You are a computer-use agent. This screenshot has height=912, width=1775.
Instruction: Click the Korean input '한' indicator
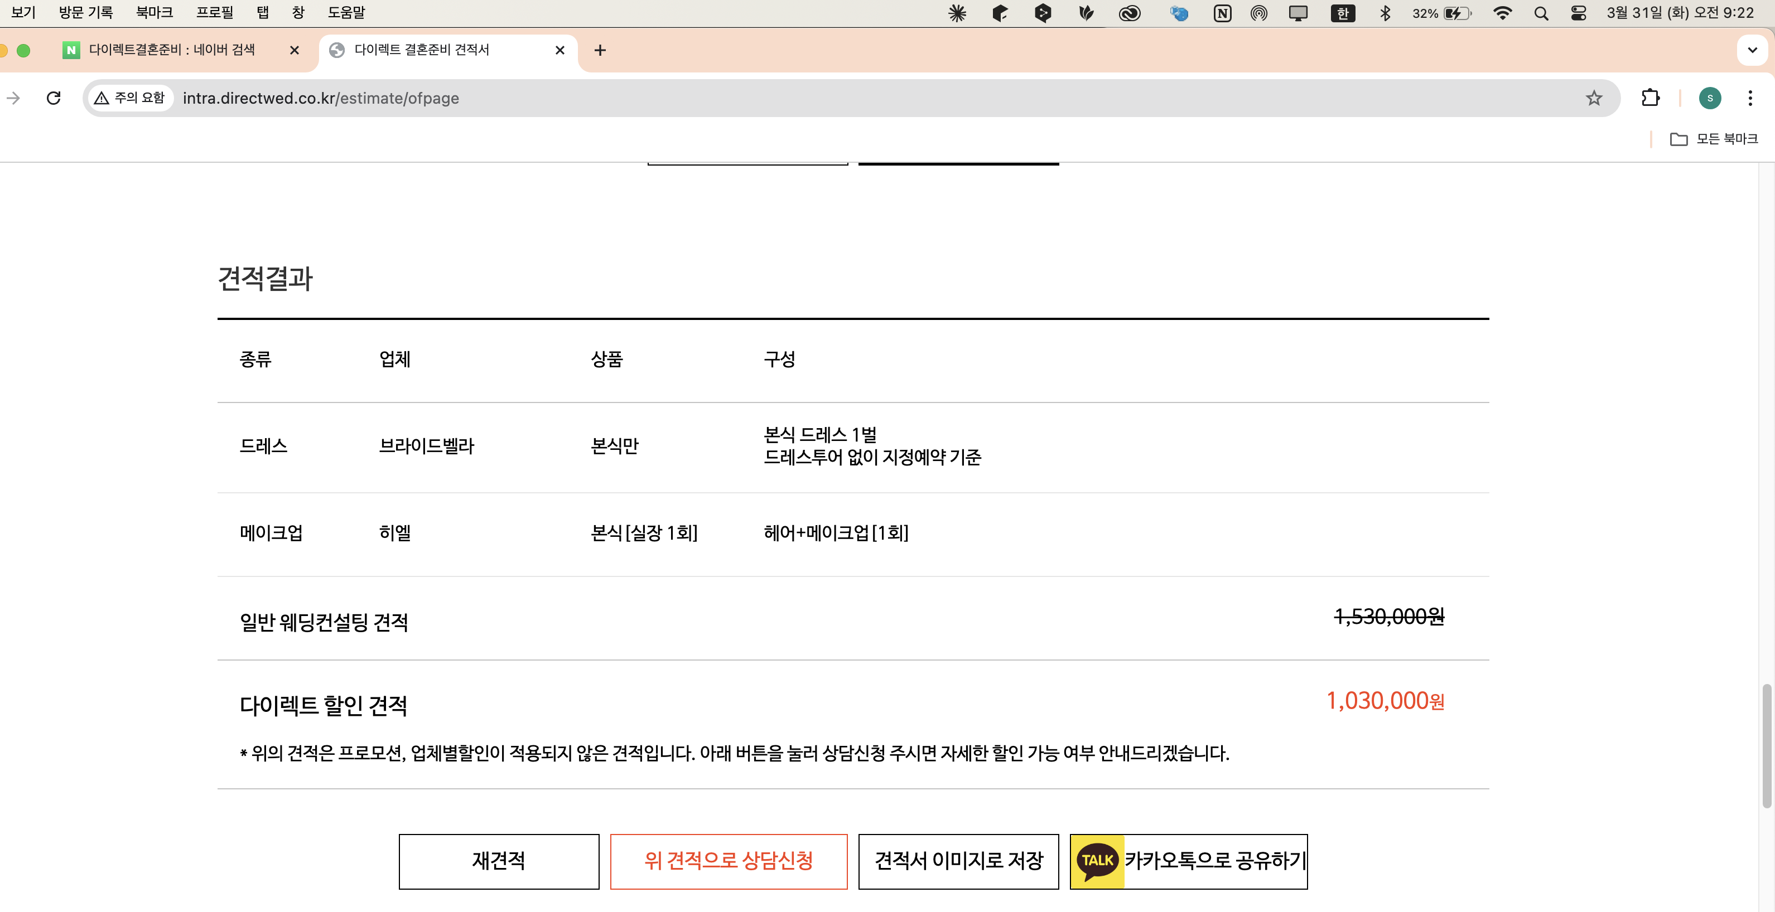point(1342,12)
